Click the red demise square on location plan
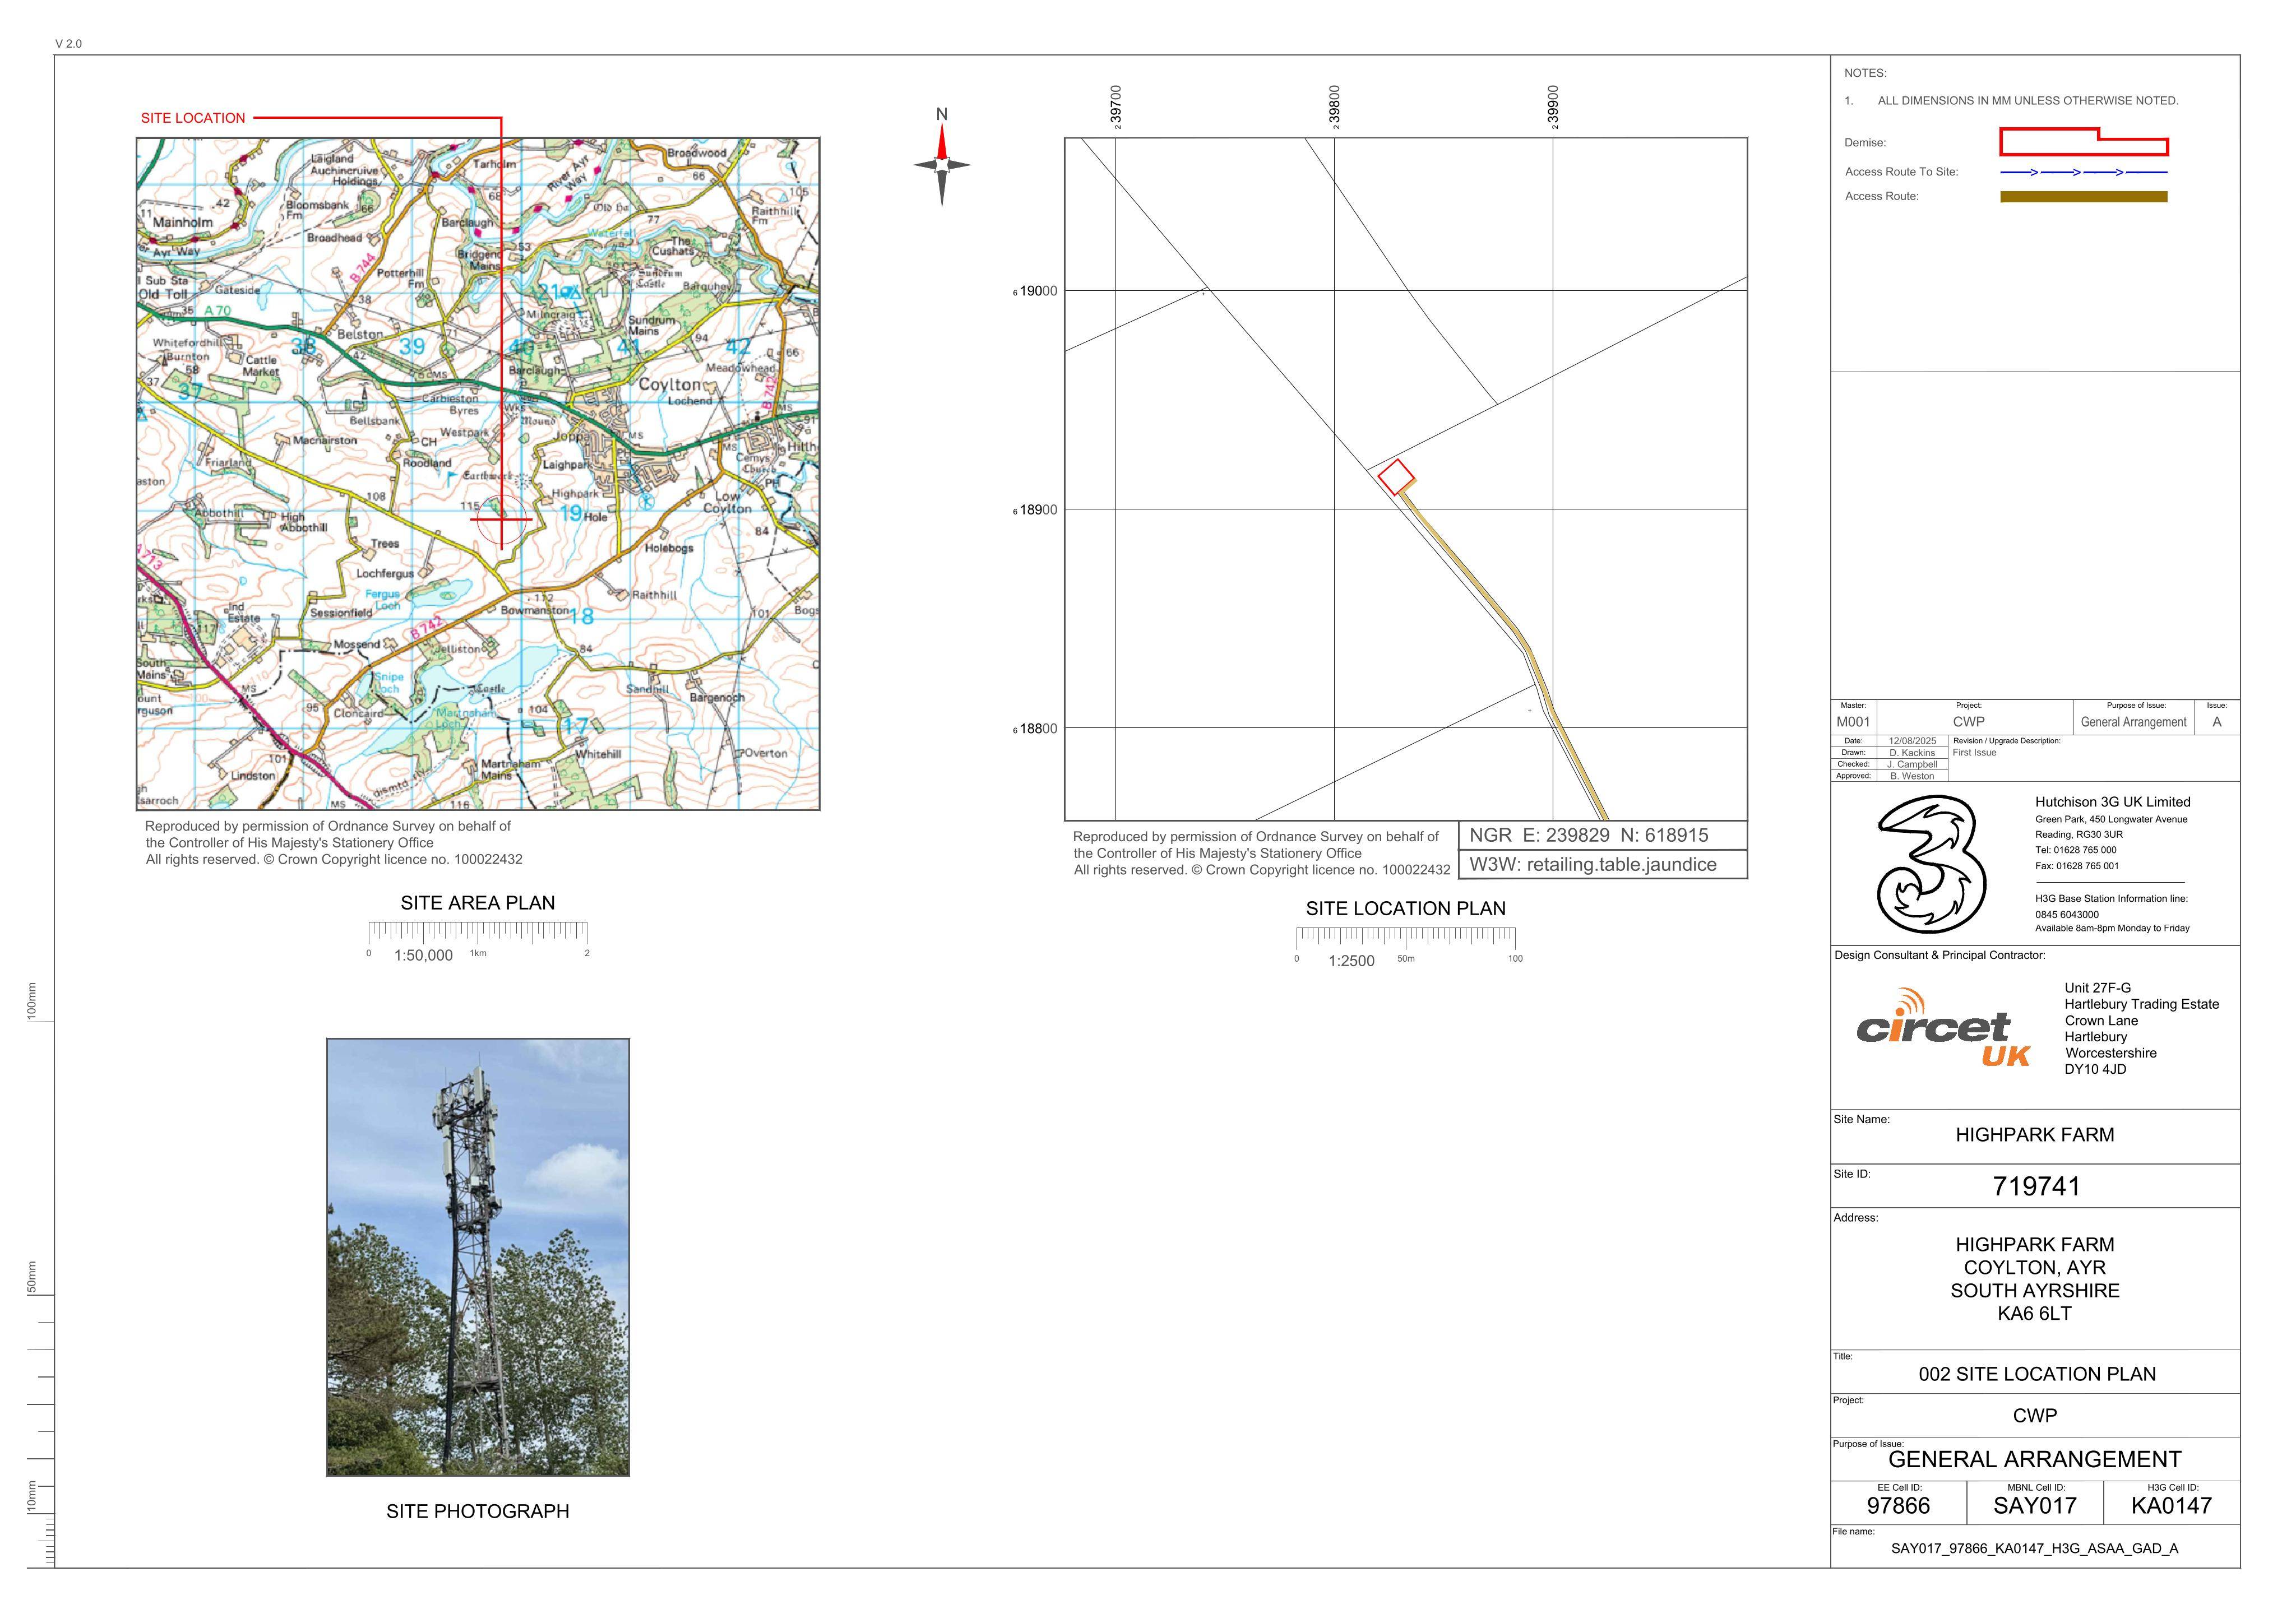This screenshot has height=1623, width=2296. 1396,477
